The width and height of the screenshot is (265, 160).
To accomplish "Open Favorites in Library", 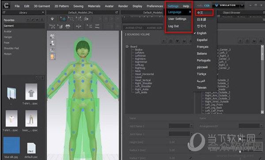I will click(9, 20).
